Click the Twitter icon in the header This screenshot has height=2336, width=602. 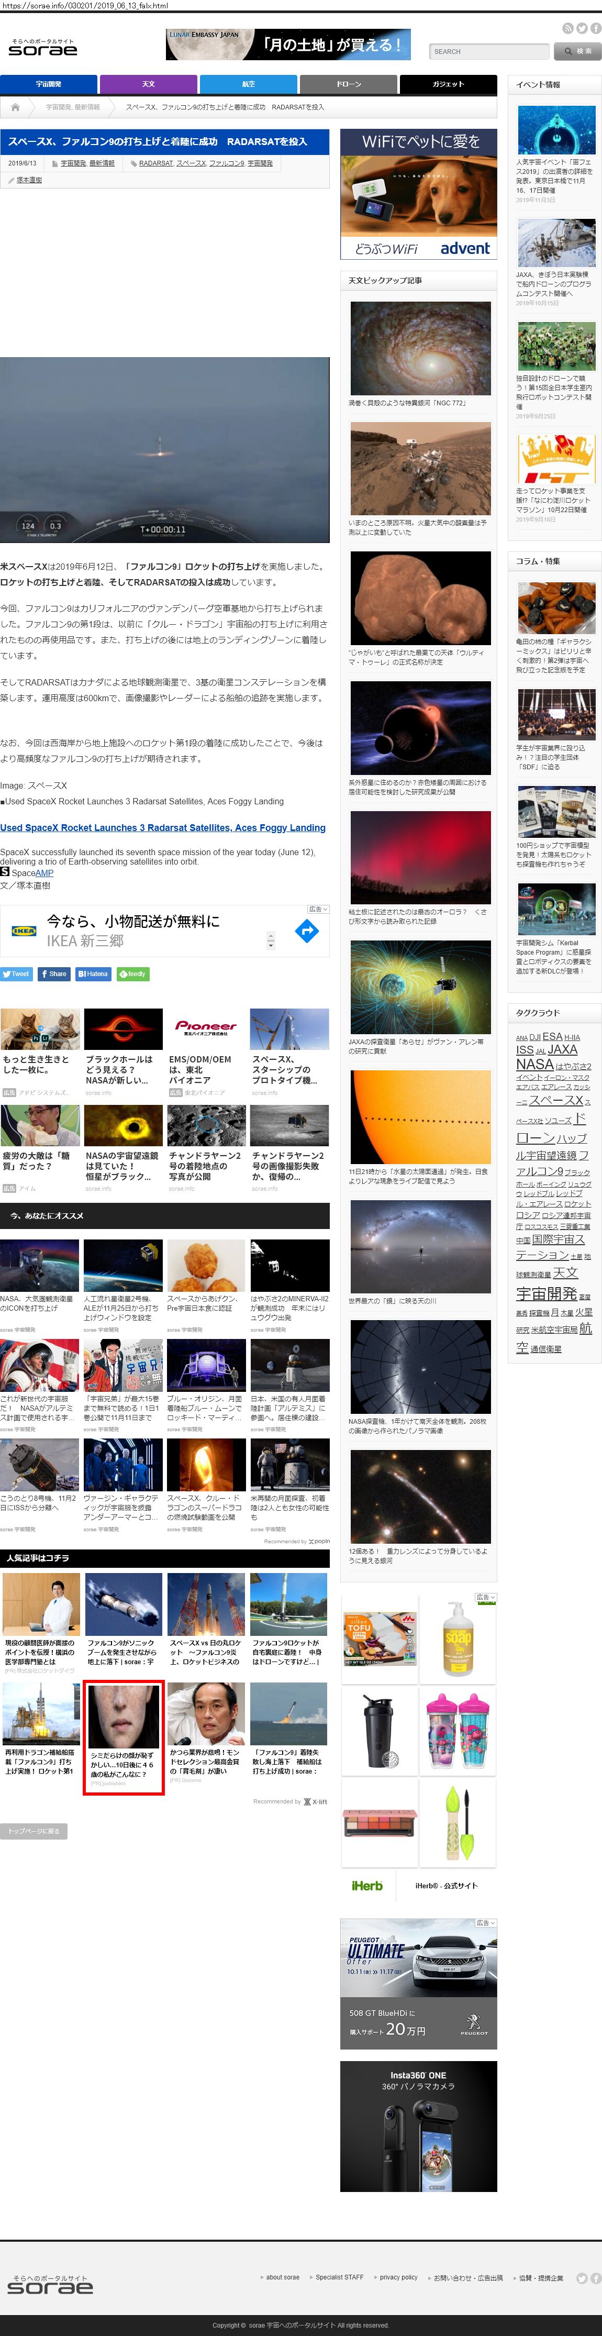581,29
